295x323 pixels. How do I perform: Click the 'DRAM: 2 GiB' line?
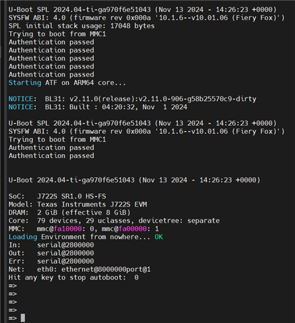click(x=69, y=213)
